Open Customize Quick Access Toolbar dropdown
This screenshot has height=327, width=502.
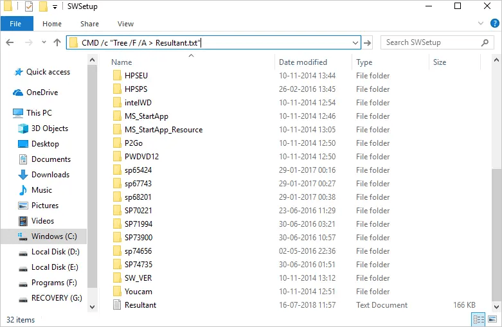pyautogui.click(x=55, y=7)
